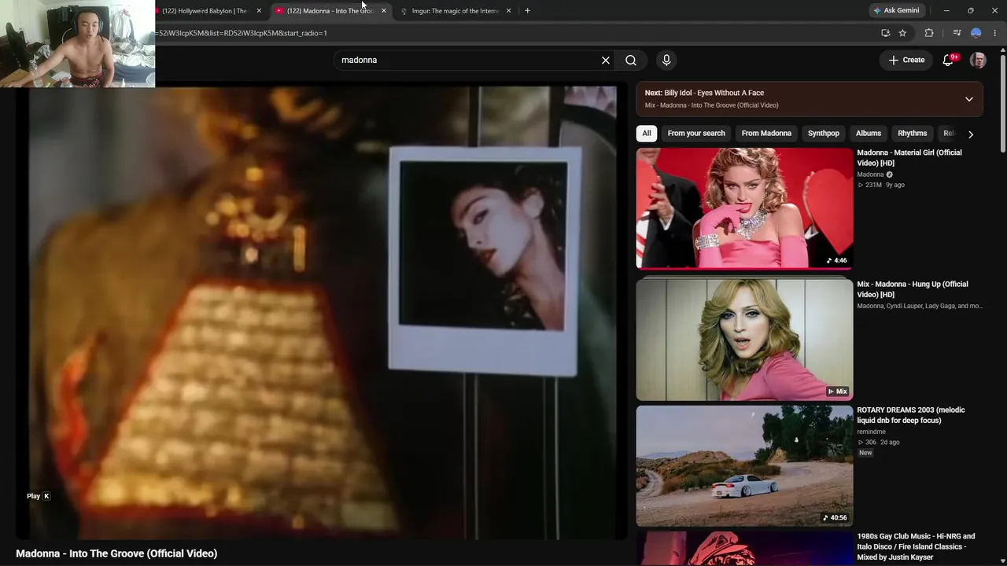Select the Madonna - Into The Groove tab

330,11
